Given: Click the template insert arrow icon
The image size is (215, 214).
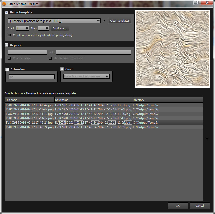Looking at the screenshot, I should [104, 21].
